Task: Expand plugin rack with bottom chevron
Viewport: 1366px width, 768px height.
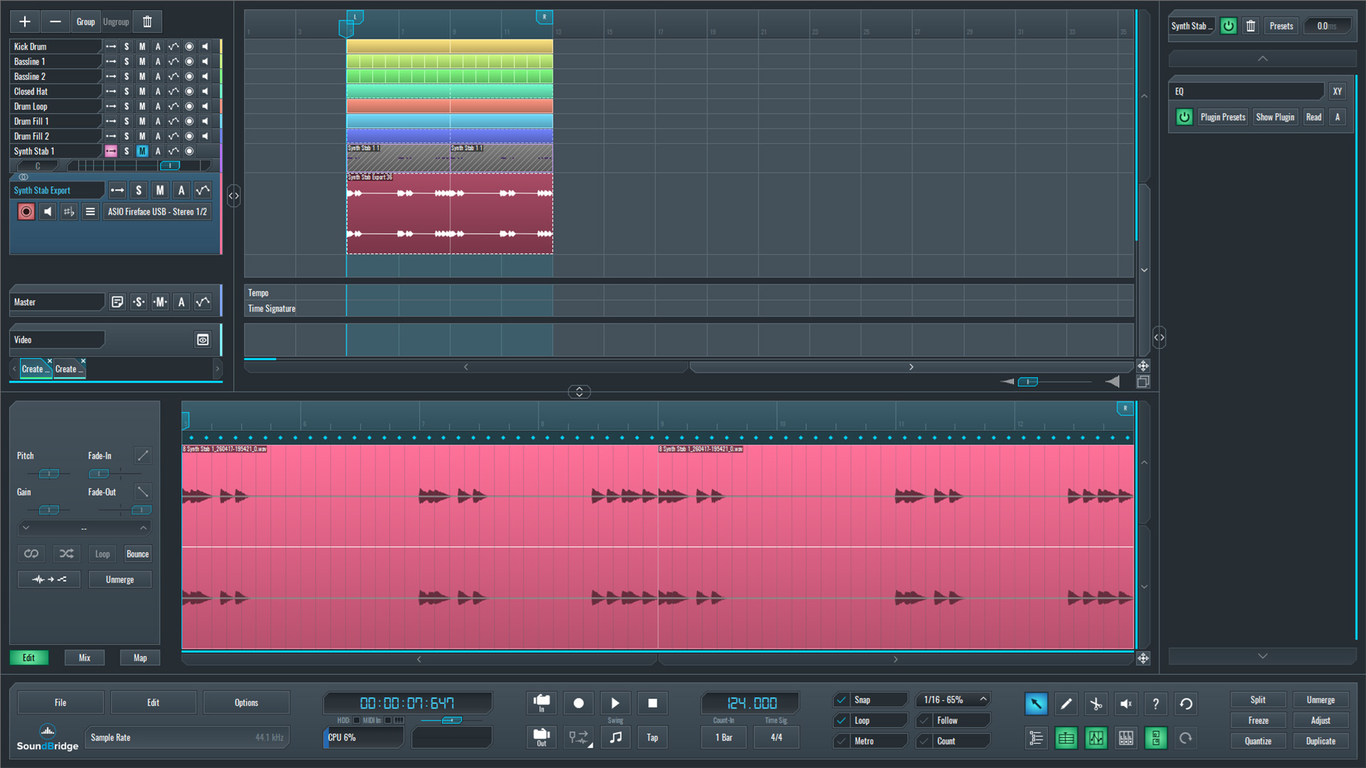Action: pyautogui.click(x=1262, y=656)
